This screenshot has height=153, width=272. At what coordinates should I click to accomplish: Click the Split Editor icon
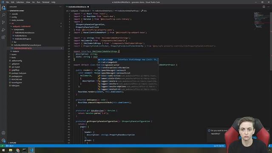263,7
